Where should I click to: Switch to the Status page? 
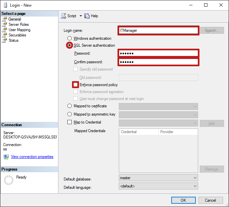14,40
